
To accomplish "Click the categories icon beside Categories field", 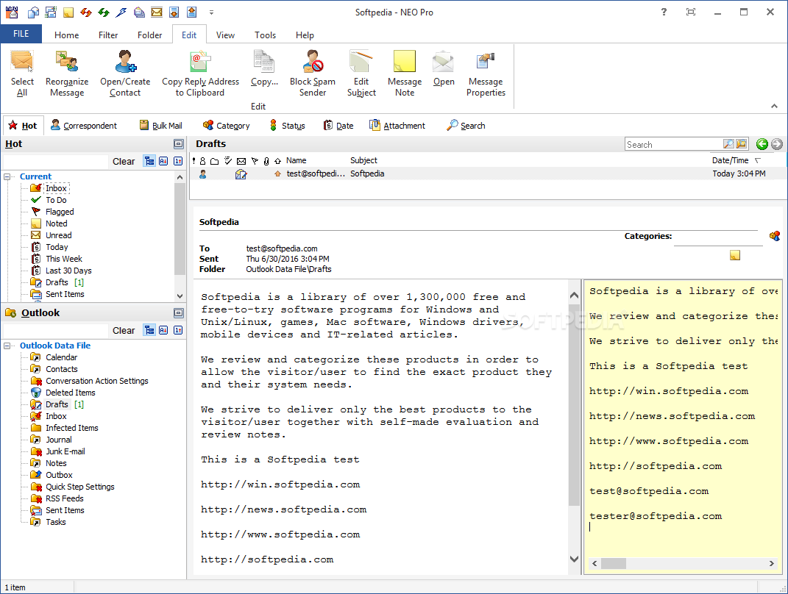I will pos(775,235).
